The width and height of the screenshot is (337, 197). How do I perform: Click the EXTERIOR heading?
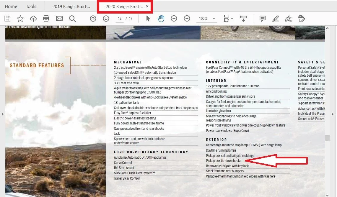click(216, 140)
